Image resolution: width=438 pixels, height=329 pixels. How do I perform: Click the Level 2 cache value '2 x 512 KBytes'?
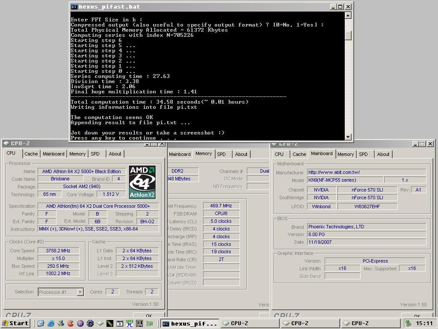point(137,266)
